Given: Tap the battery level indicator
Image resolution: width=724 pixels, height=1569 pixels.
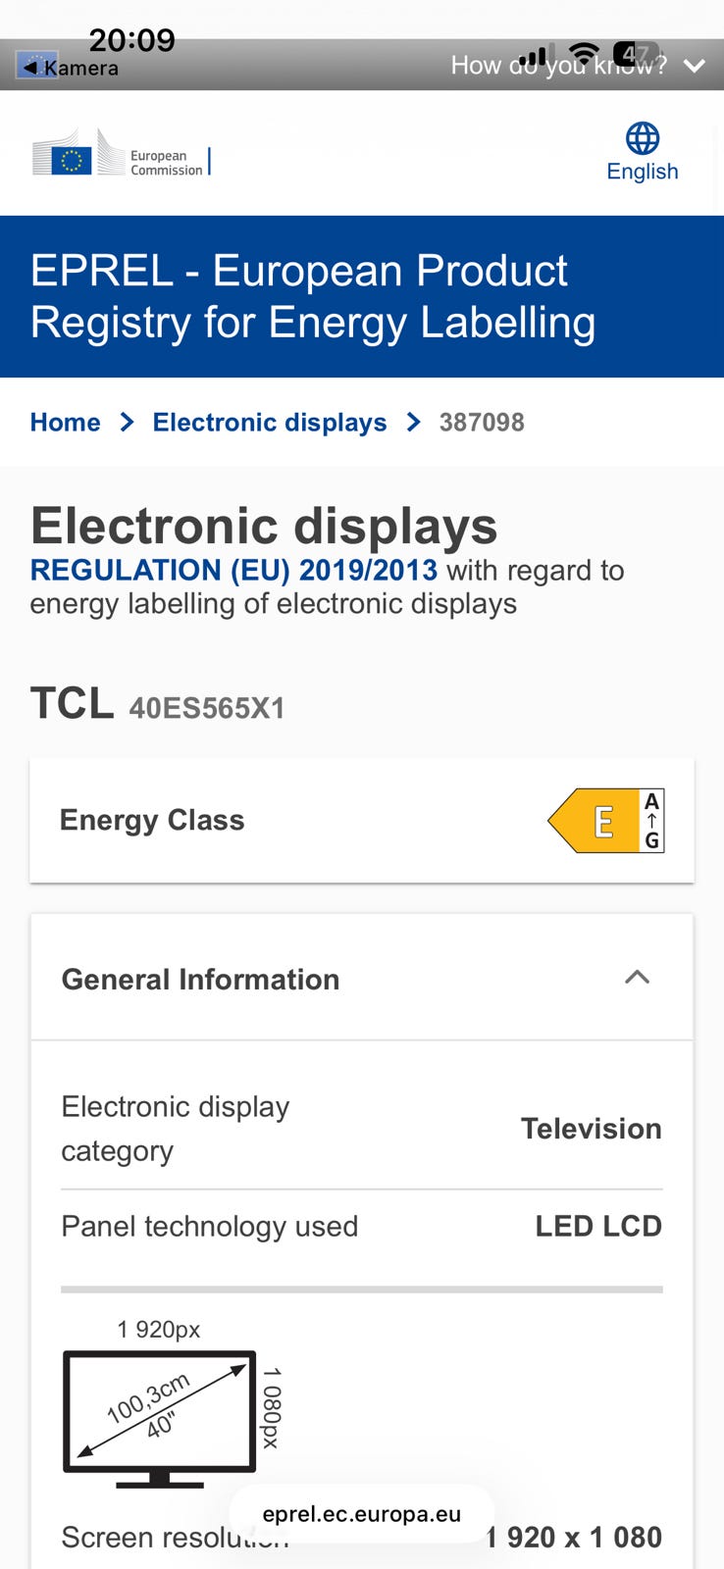Looking at the screenshot, I should click(635, 53).
